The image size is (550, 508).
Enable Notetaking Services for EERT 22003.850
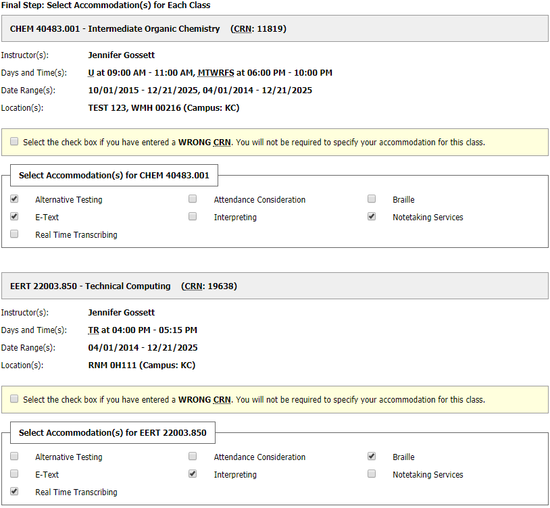[x=372, y=474]
